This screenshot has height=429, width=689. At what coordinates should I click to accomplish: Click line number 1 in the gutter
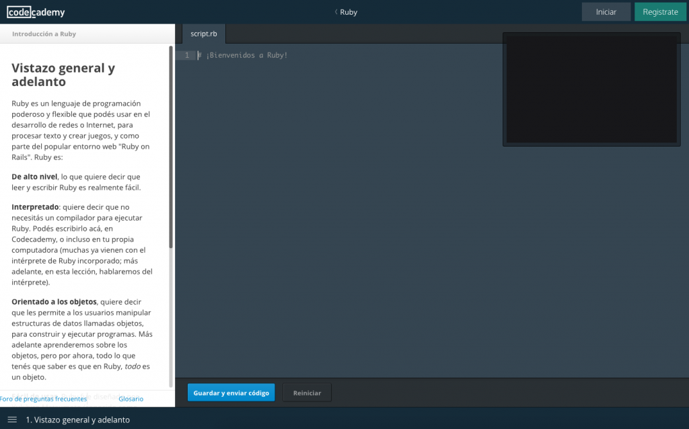click(187, 55)
